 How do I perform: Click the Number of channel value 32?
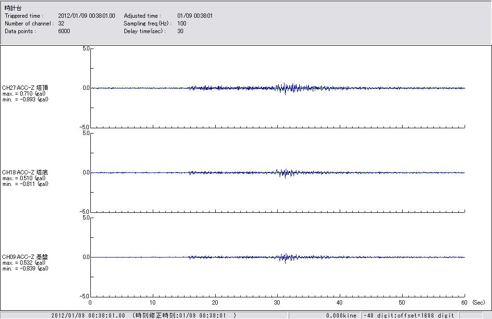point(61,24)
